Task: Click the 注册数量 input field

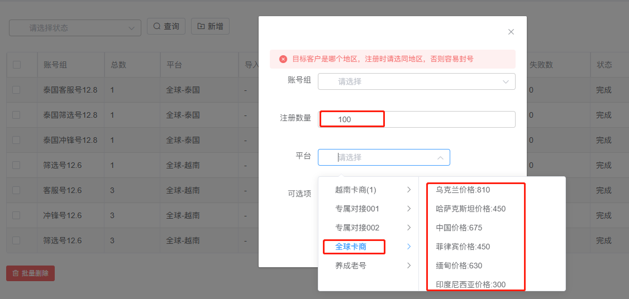Action: pos(416,119)
